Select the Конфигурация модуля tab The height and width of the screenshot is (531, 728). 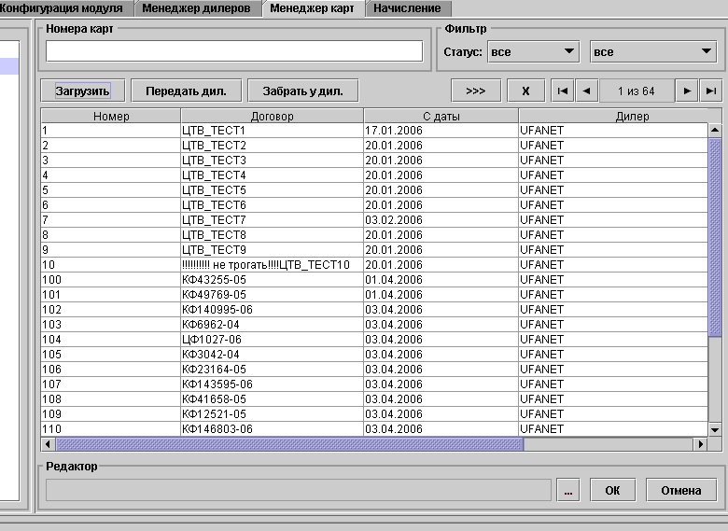(x=63, y=8)
